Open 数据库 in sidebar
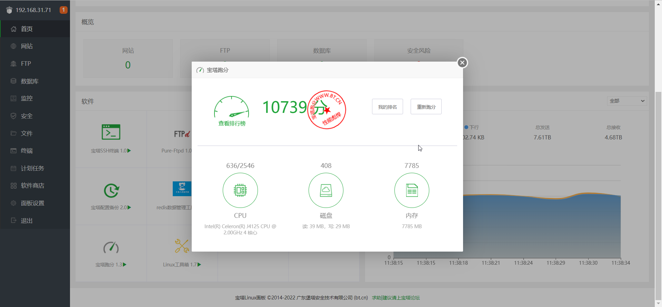The width and height of the screenshot is (662, 307). 35,81
